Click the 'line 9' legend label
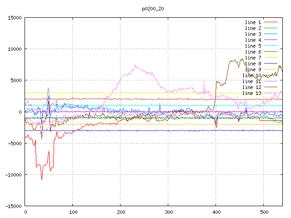 253,69
